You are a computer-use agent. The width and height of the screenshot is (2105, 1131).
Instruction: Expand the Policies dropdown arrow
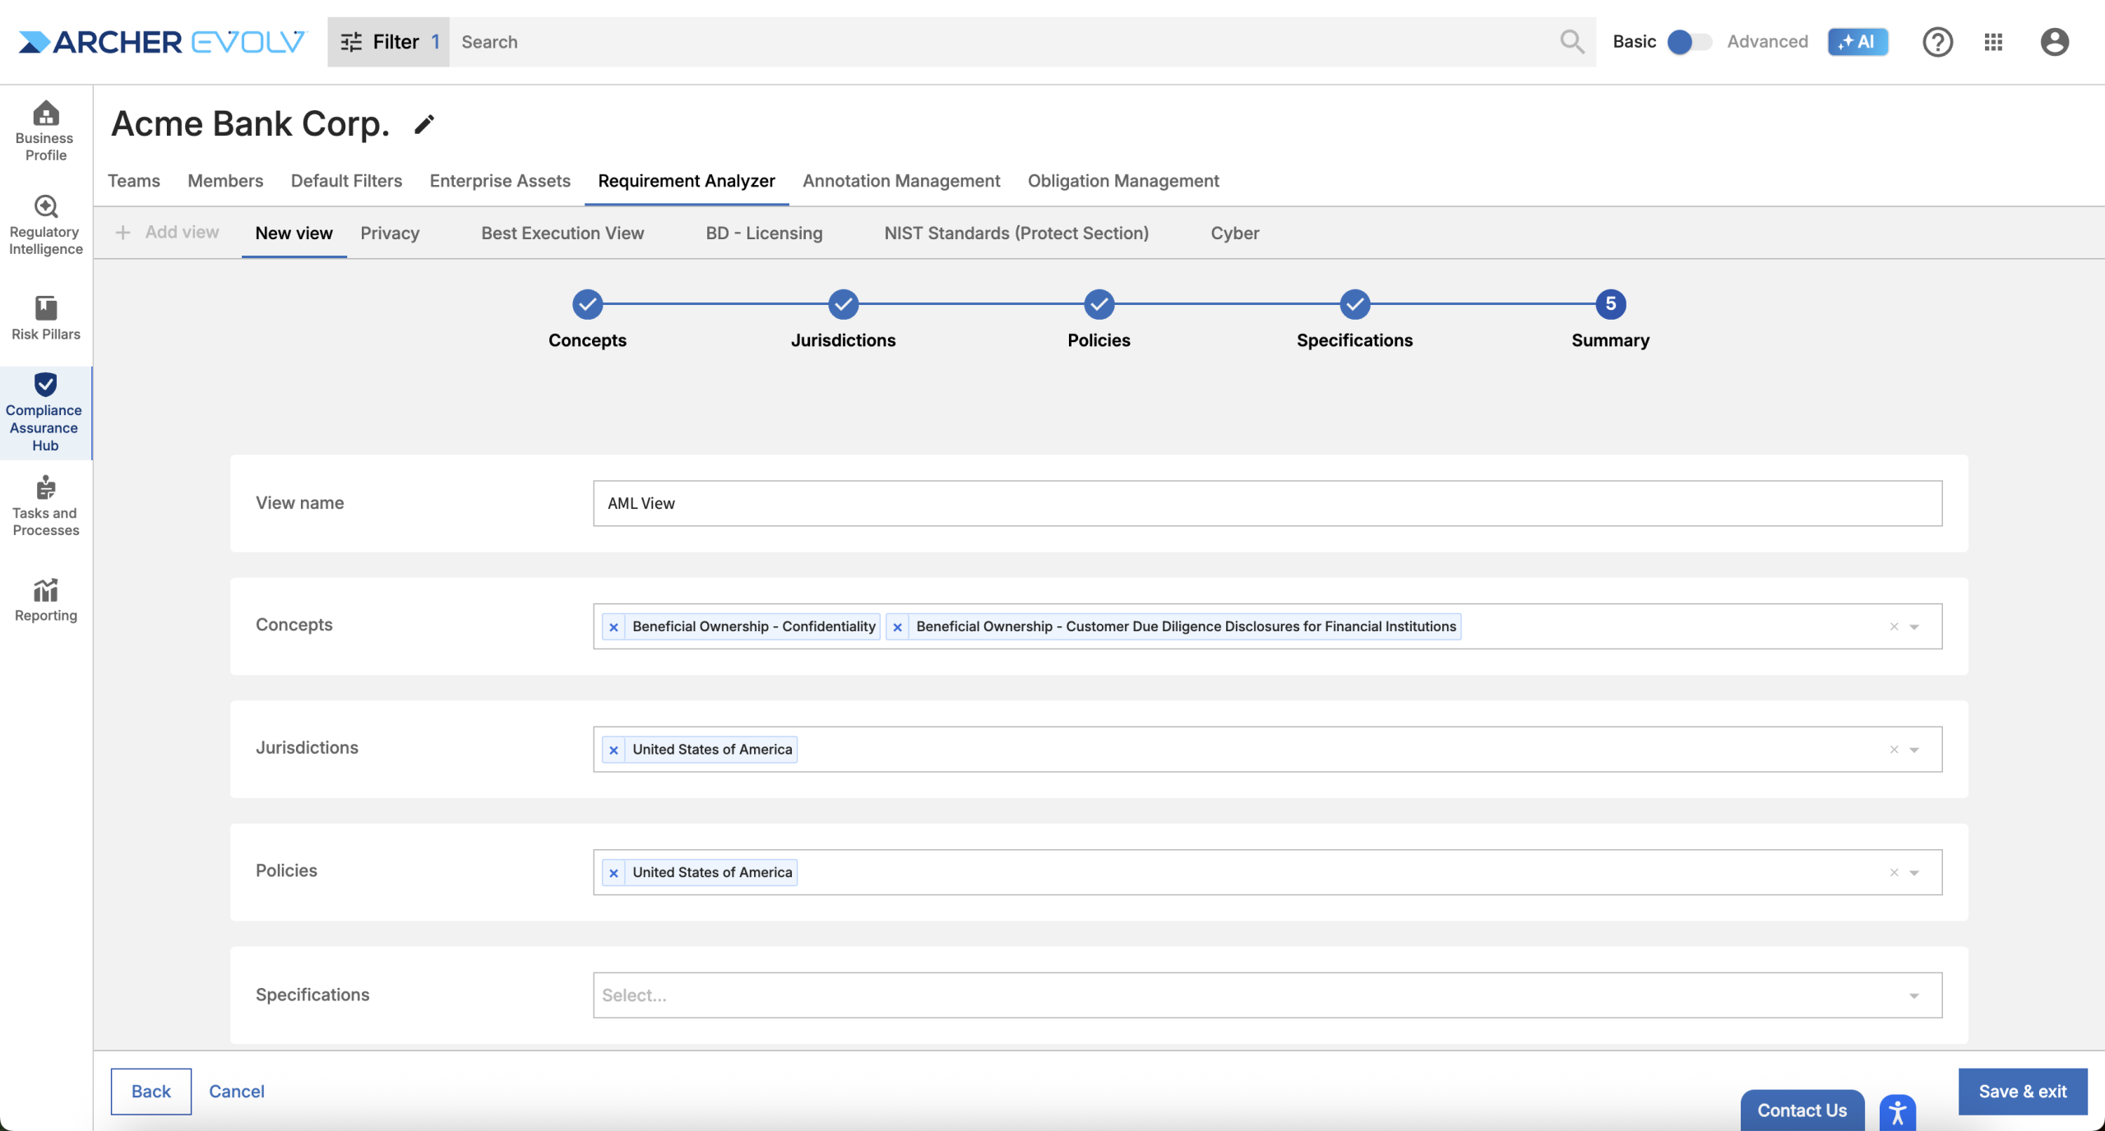point(1913,873)
